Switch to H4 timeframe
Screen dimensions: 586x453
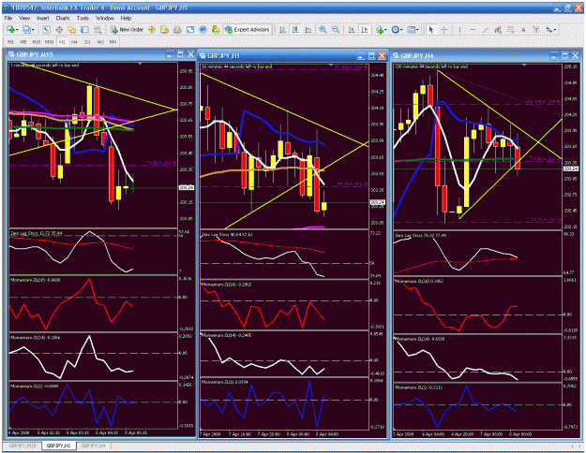74,42
